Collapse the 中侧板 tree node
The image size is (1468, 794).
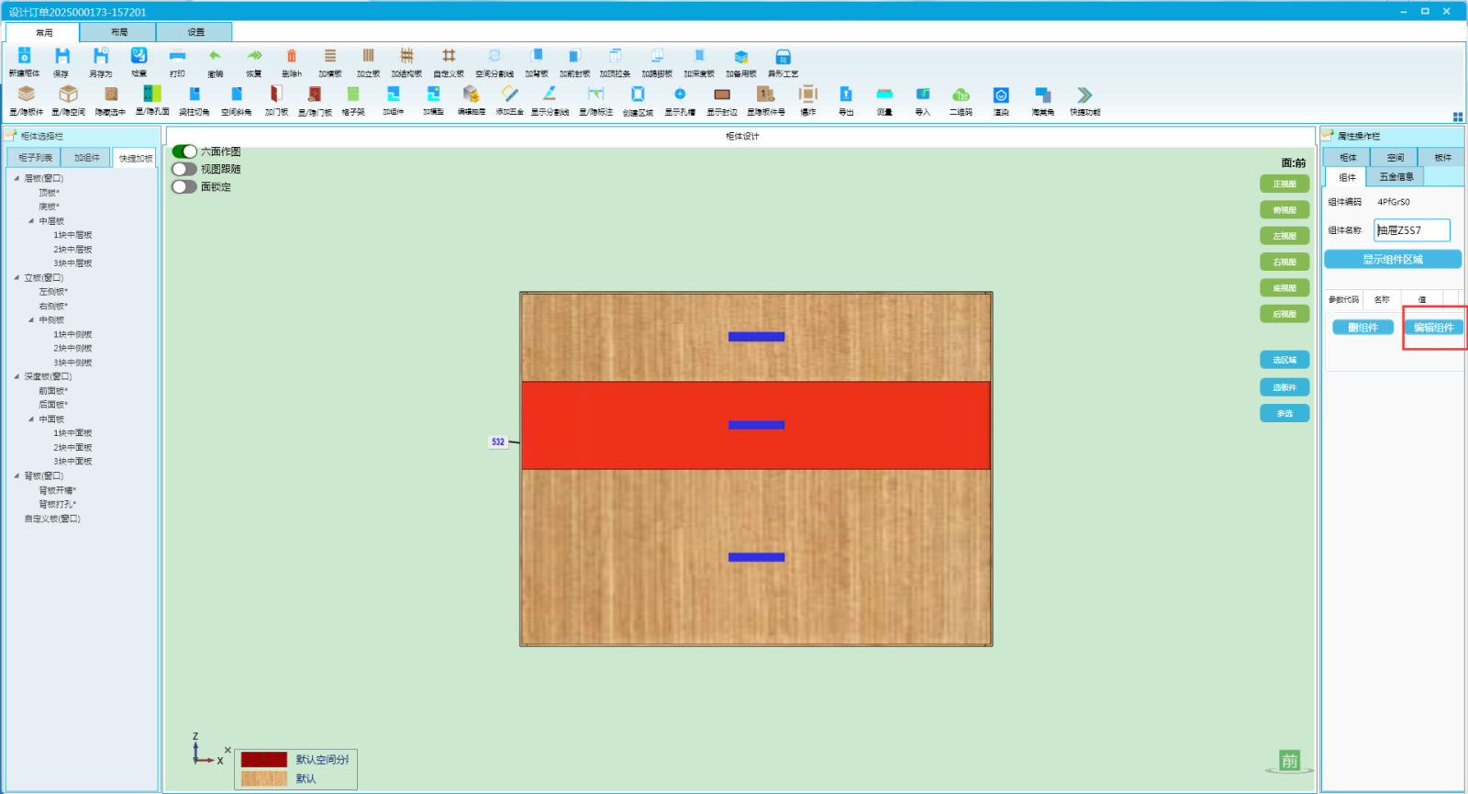point(31,320)
